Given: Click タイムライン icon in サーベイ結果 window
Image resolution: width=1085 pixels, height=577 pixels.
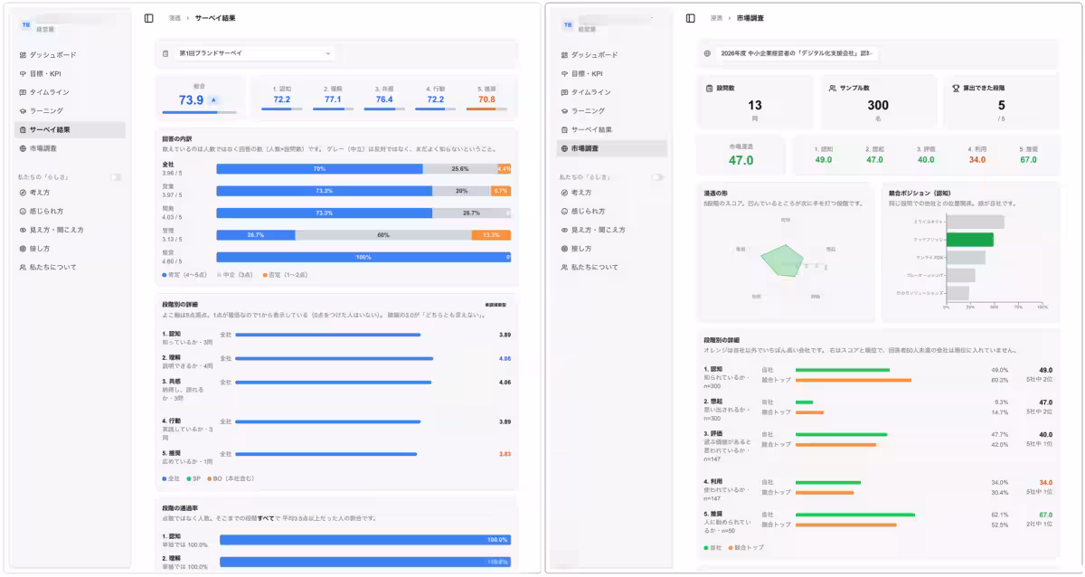Looking at the screenshot, I should point(23,92).
